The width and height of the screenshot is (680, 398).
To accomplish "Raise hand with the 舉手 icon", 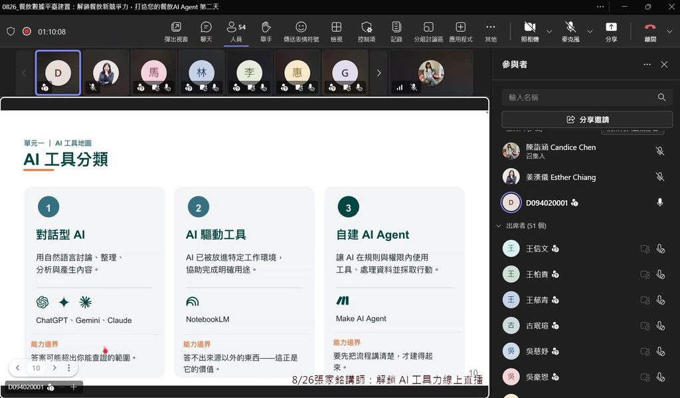I will coord(266,32).
